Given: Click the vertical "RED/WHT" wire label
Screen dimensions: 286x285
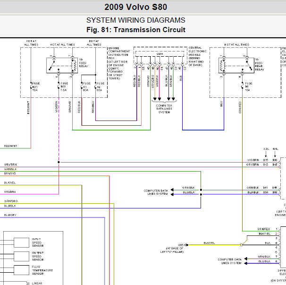Looking at the screenshot, I should click(x=28, y=108).
